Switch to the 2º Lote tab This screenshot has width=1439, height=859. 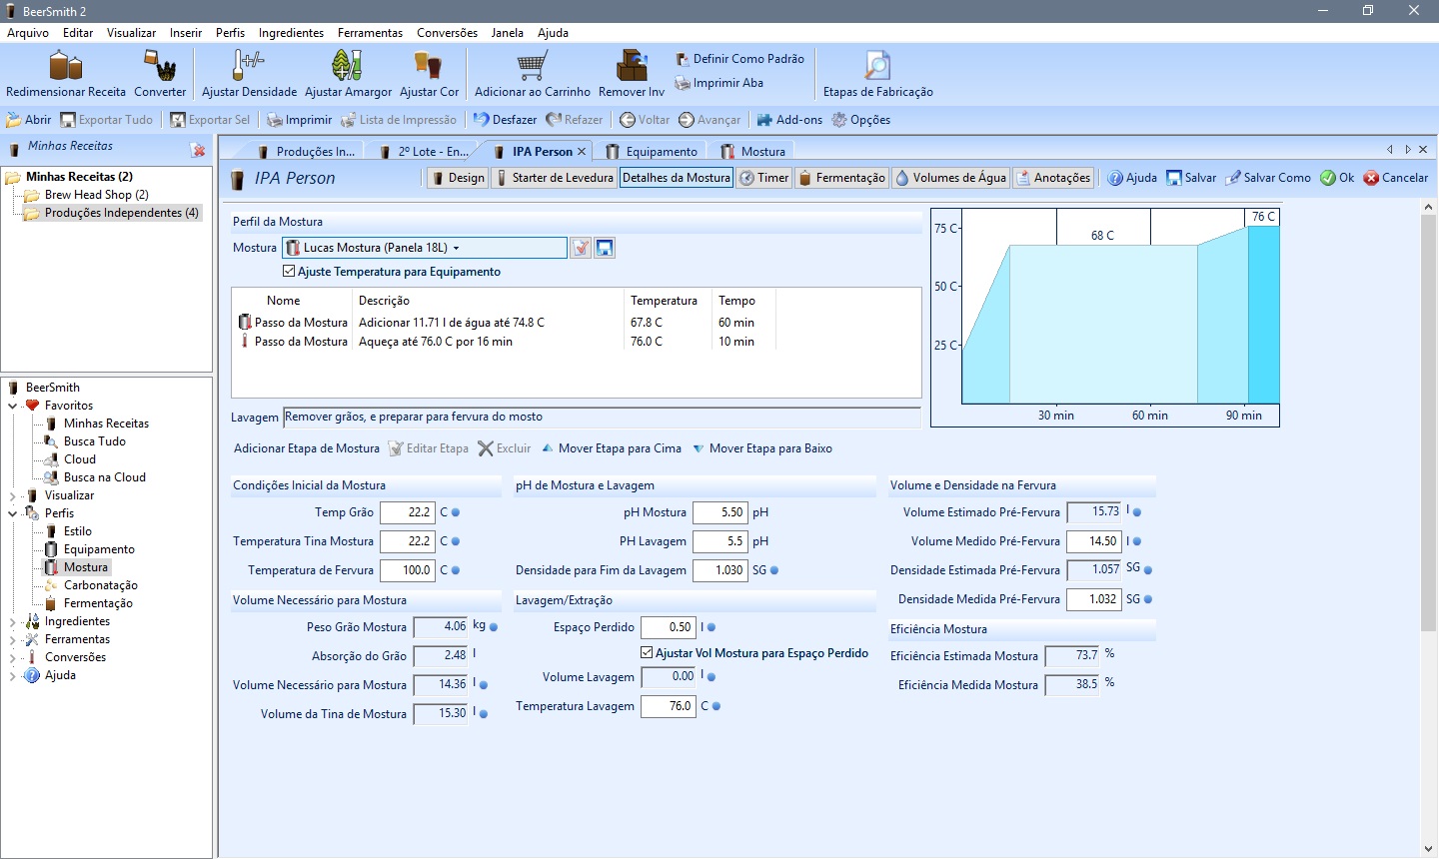[x=424, y=151]
